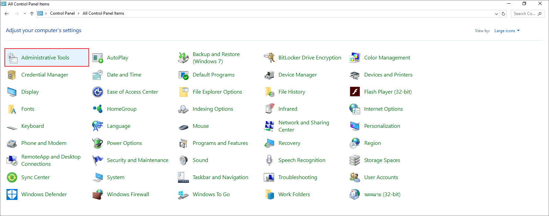Click the Indexing Options icon
Image resolution: width=549 pixels, height=216 pixels.
[x=183, y=109]
